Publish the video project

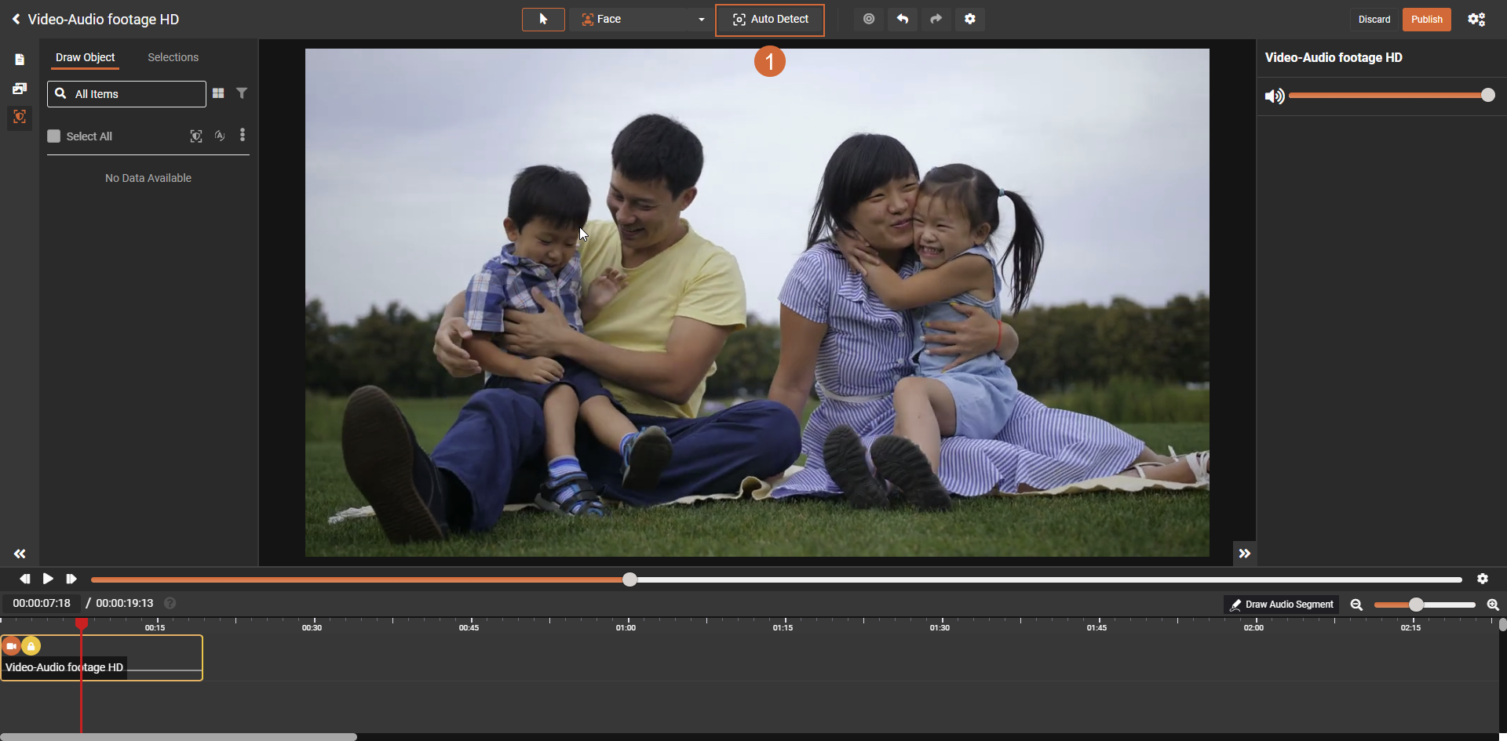[1426, 20]
